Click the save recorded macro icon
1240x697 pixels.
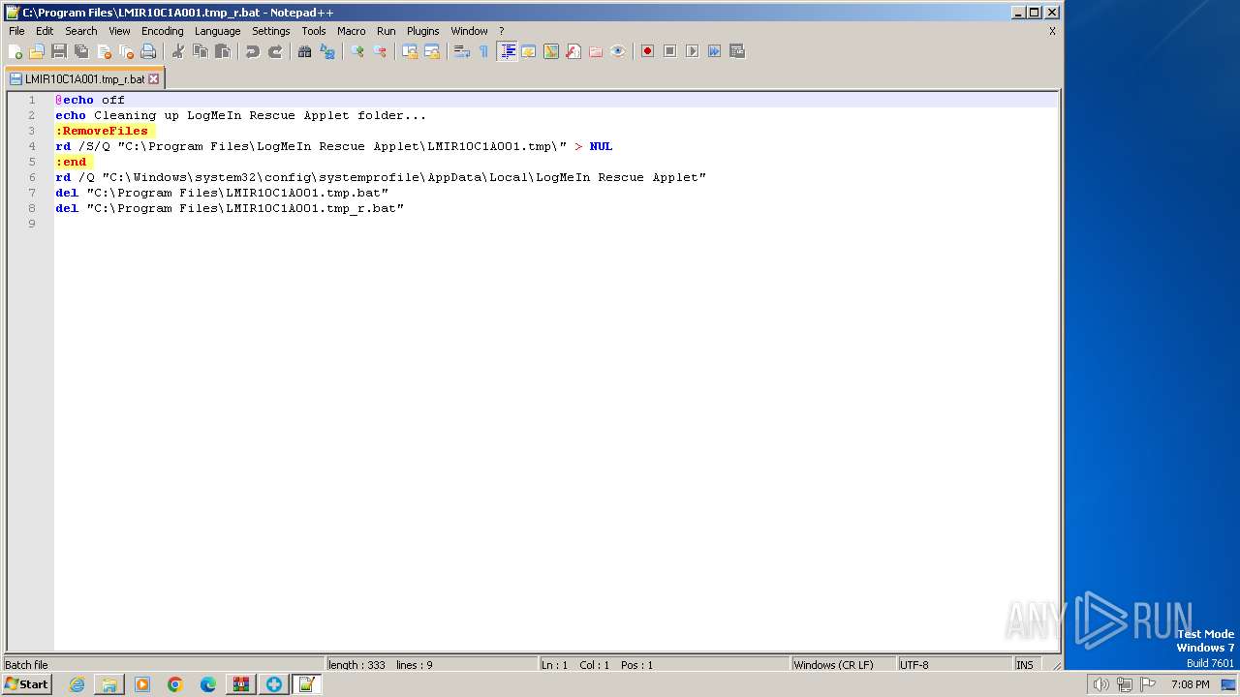point(737,51)
